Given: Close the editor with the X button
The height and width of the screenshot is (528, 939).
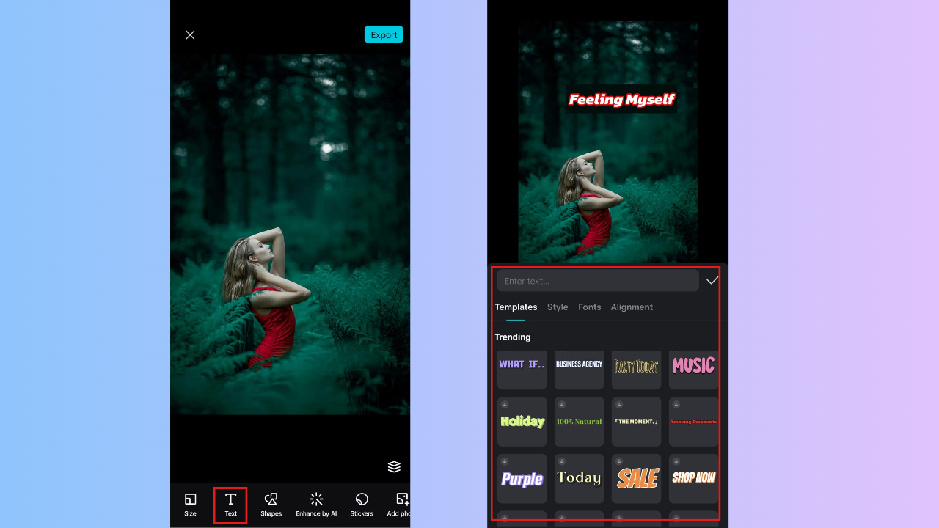Looking at the screenshot, I should tap(189, 34).
